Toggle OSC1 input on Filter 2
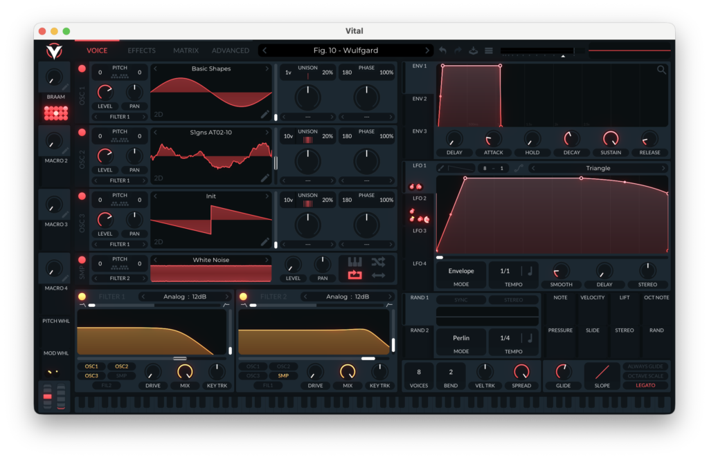The image size is (709, 459). 253,366
